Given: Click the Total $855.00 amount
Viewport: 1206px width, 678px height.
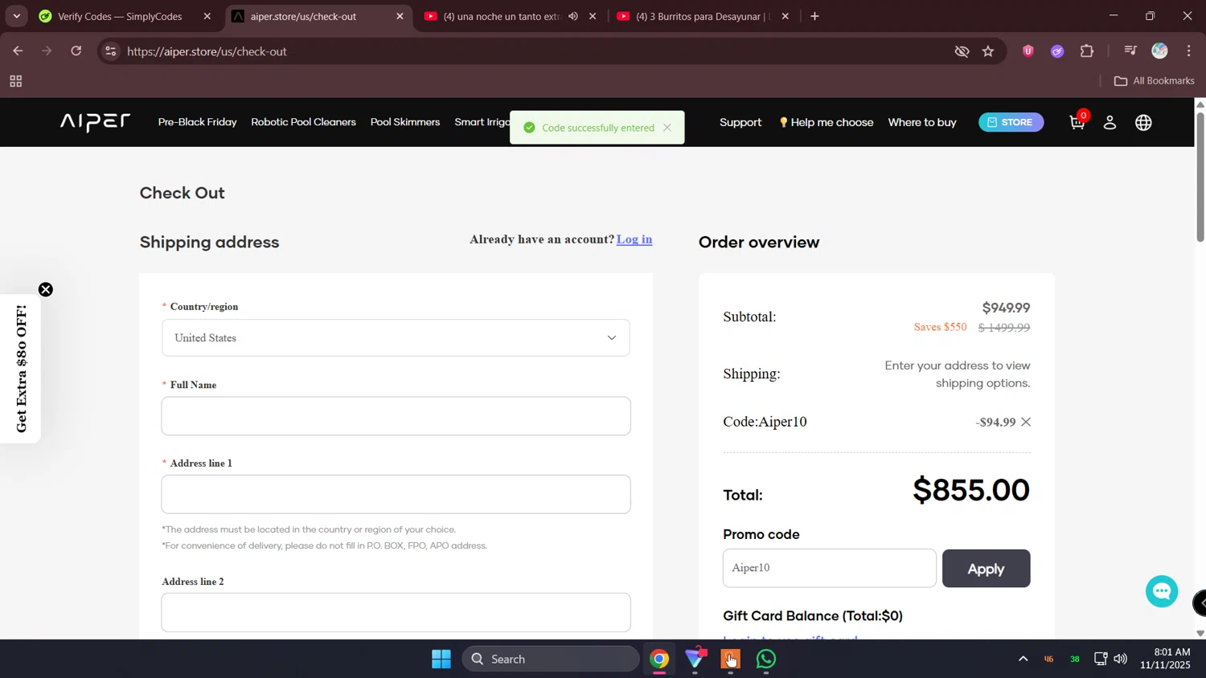Looking at the screenshot, I should pyautogui.click(x=971, y=490).
